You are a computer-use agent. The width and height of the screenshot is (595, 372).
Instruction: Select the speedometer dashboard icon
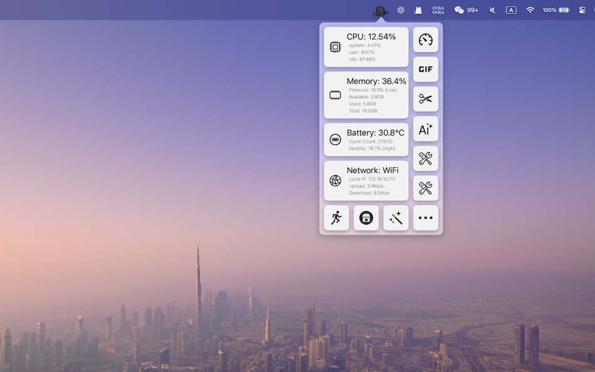pos(425,39)
